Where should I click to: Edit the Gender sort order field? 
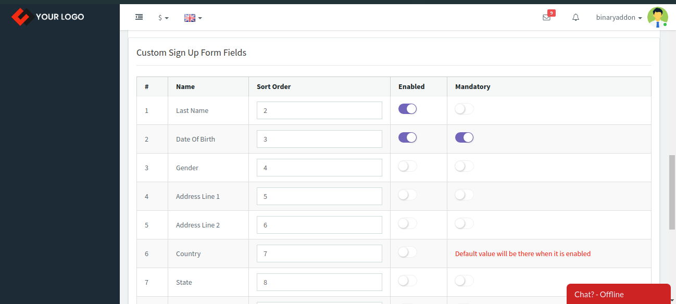click(319, 168)
